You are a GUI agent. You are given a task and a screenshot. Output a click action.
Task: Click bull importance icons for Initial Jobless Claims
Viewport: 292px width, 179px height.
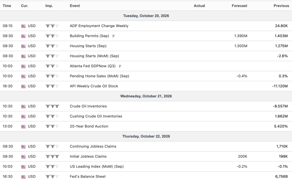[52, 156]
